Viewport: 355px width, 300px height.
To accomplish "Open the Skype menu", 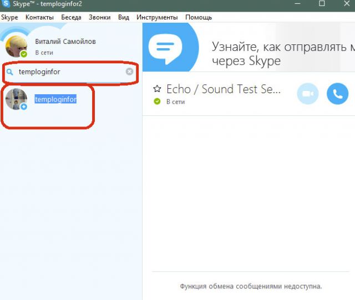I will click(x=9, y=17).
